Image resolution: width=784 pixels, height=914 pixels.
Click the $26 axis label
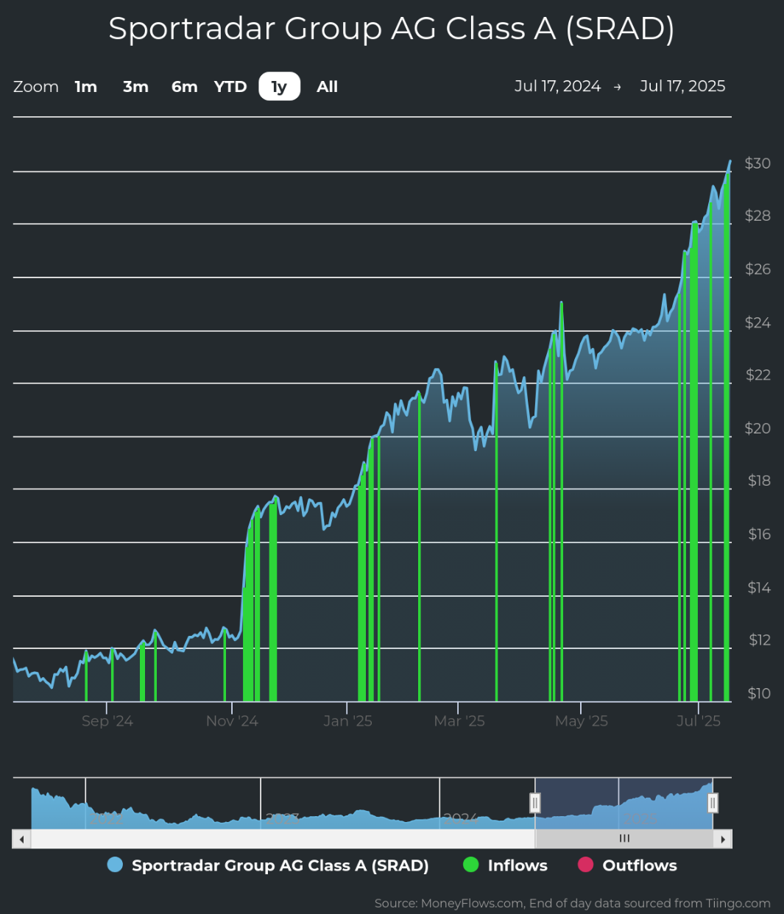tap(757, 269)
